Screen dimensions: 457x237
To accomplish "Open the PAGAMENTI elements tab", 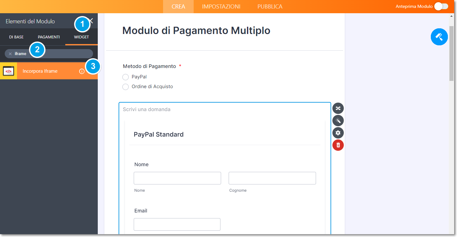I will [49, 37].
